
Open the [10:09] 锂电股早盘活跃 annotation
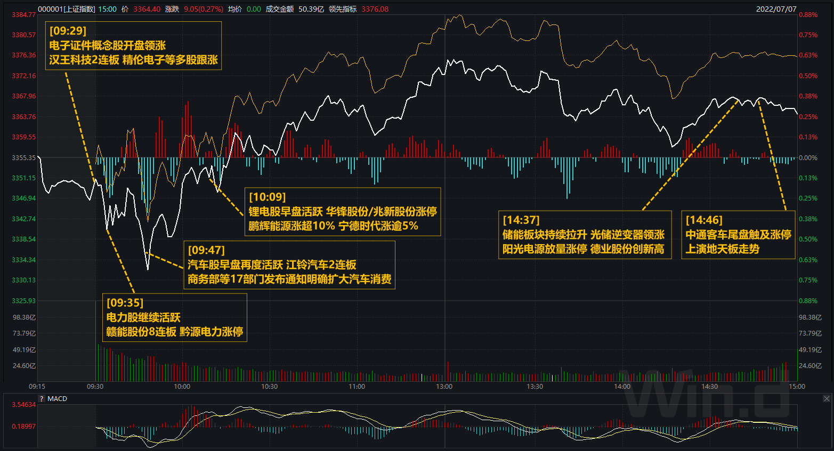343,212
